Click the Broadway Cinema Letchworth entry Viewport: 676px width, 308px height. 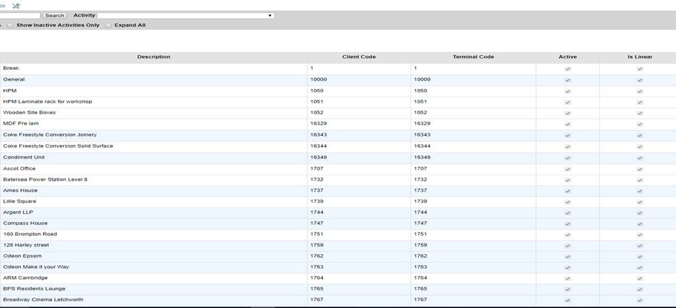click(43, 300)
